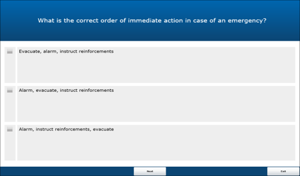Click the checkbox cell beside the second answer
Screen dimensions: 300x176
click(10, 104)
